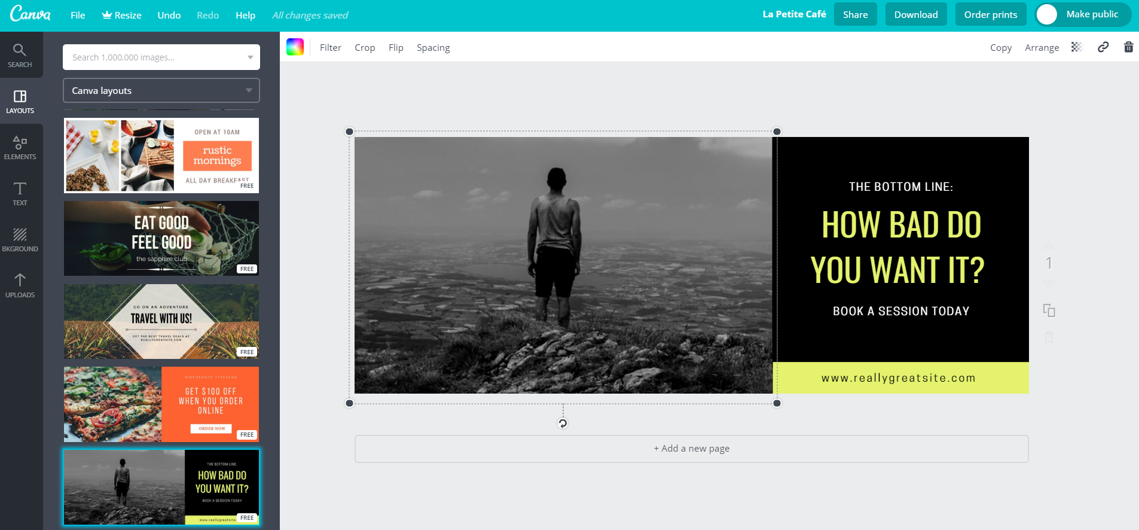Open the Elements panel

tap(20, 147)
